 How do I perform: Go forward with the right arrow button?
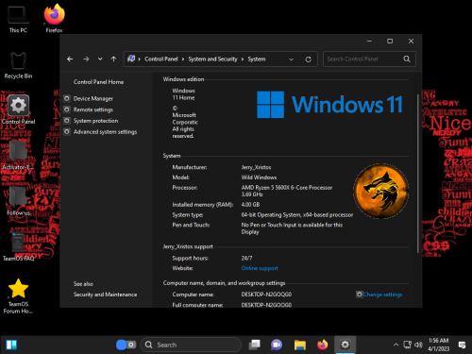pos(86,59)
